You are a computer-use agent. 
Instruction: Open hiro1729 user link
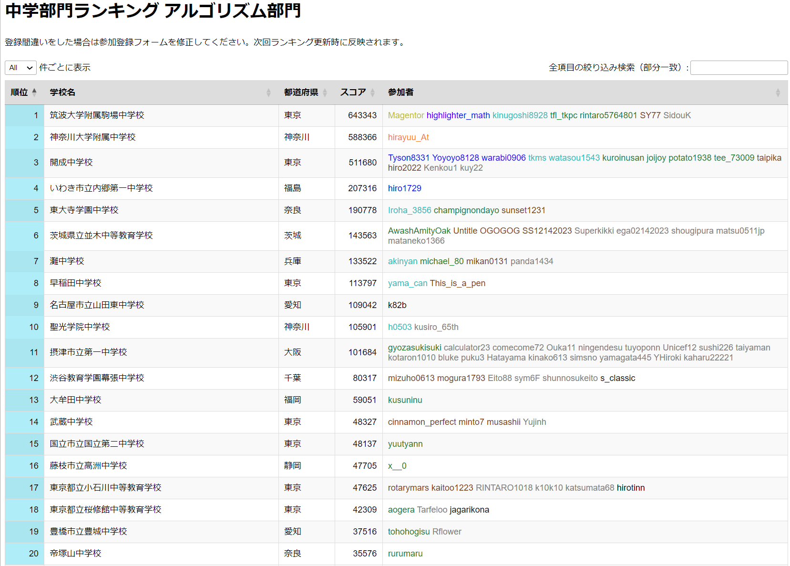405,188
